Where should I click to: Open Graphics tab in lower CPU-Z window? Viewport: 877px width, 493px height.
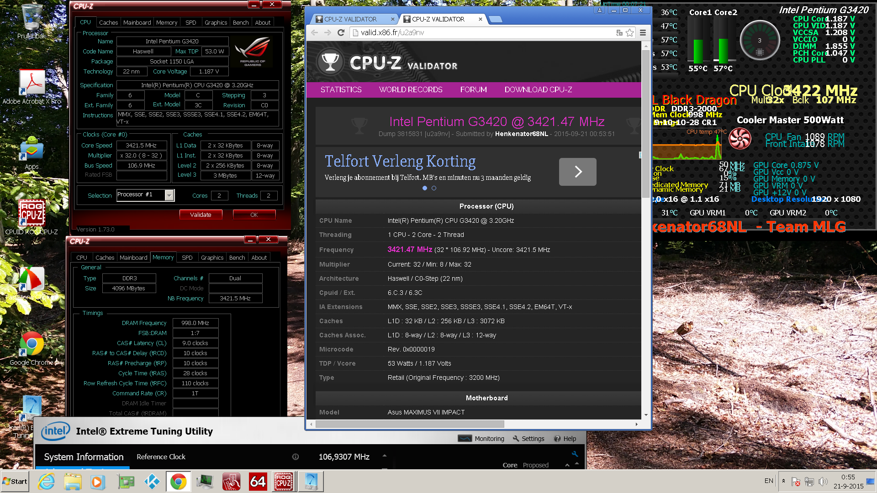(x=212, y=257)
